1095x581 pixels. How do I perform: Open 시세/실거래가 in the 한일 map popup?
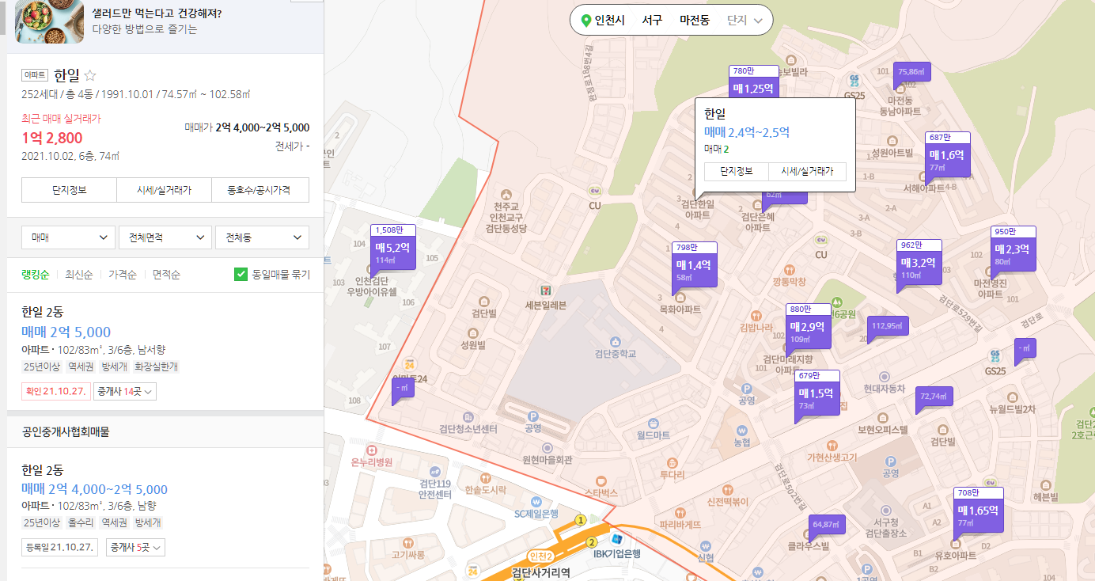click(x=807, y=171)
